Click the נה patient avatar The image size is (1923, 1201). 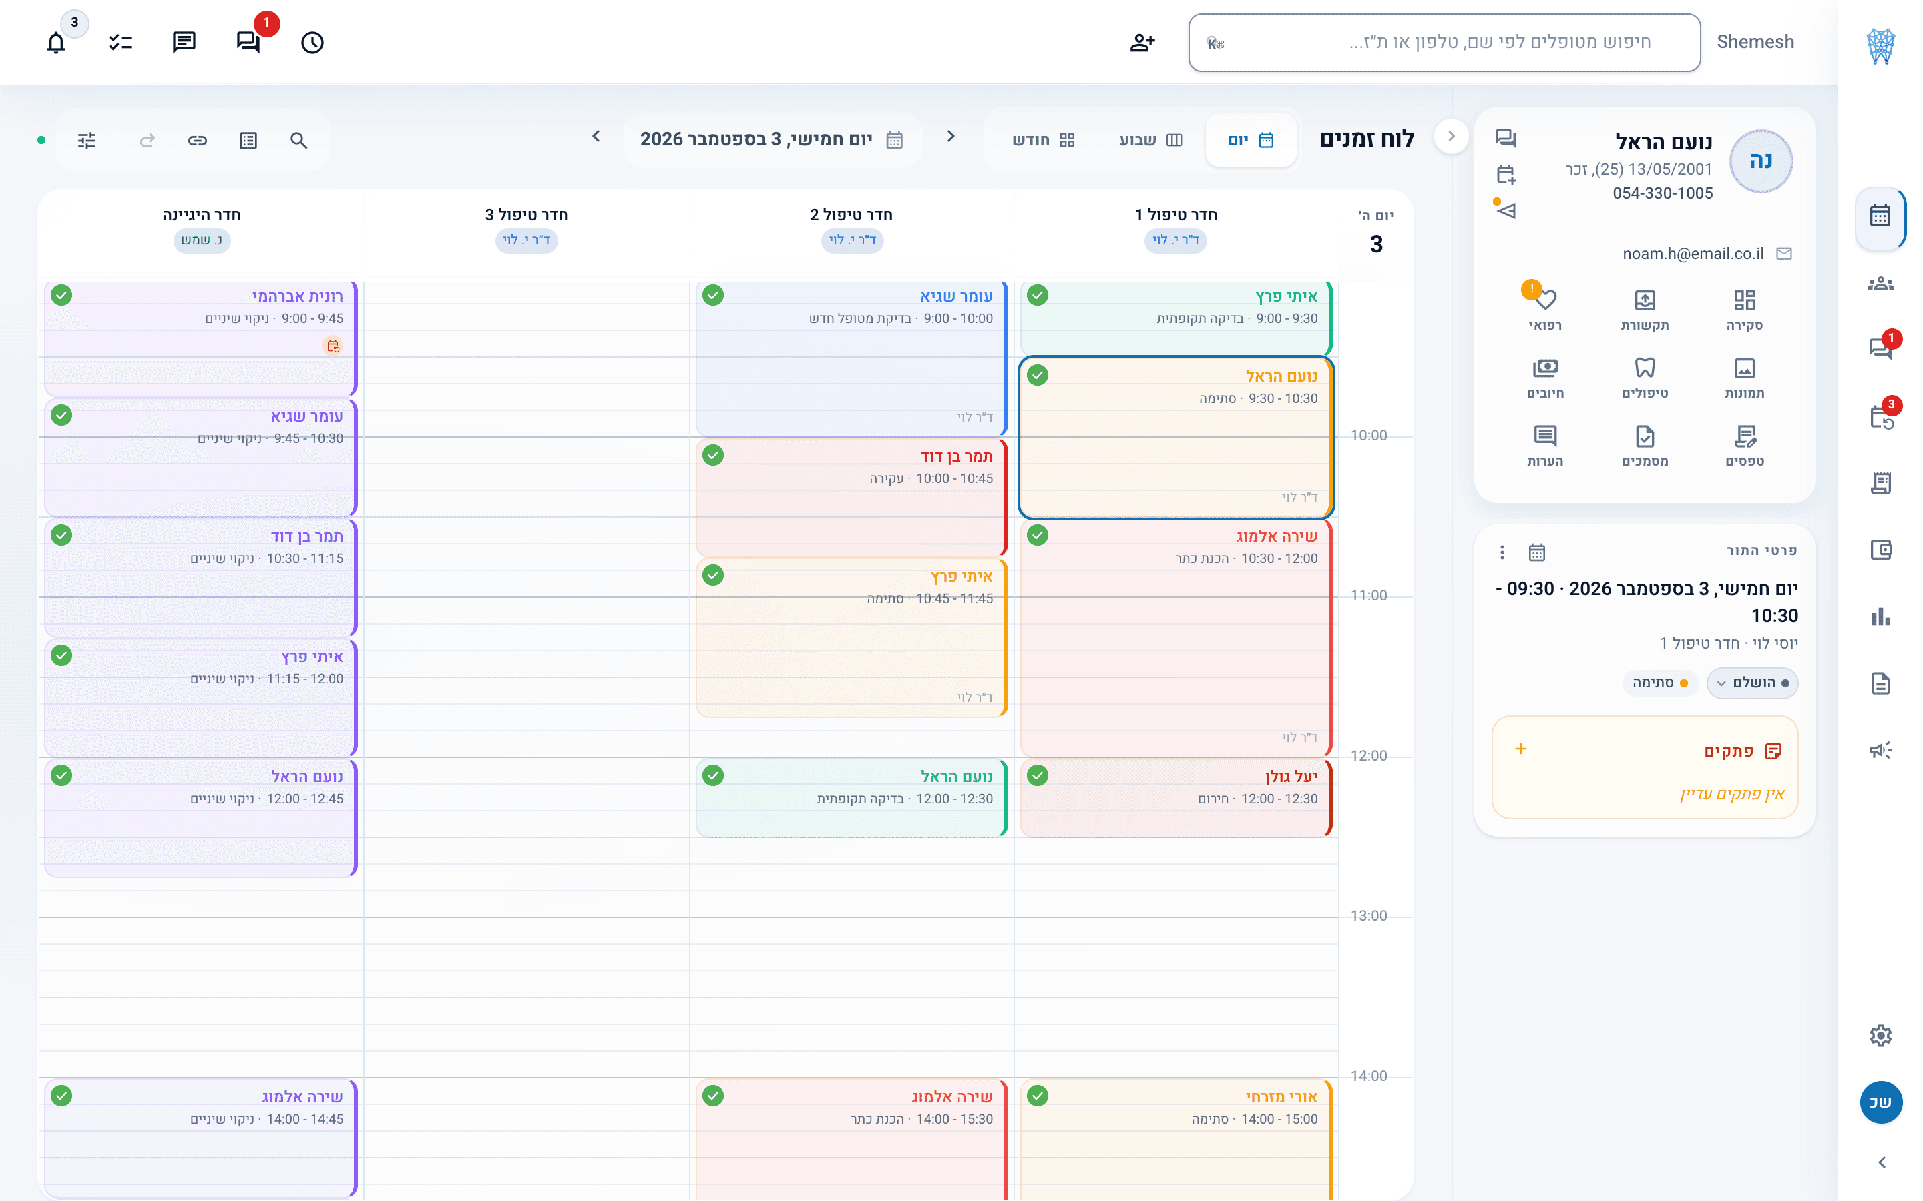1760,161
